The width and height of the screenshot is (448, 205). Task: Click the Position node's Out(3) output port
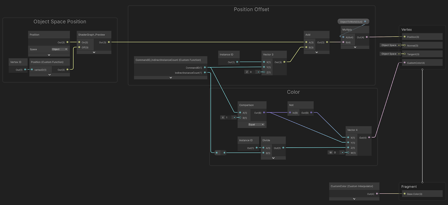point(67,42)
